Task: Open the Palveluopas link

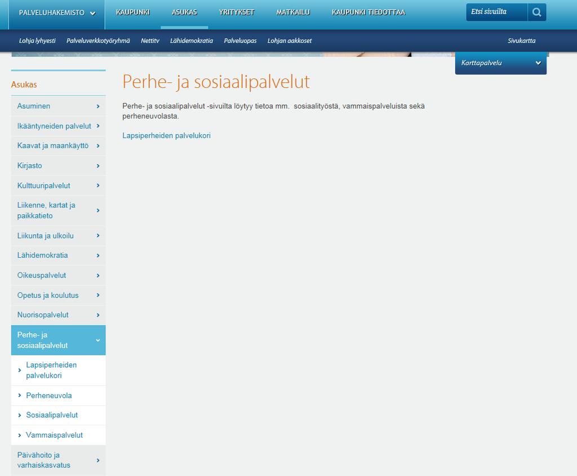Action: click(x=240, y=41)
